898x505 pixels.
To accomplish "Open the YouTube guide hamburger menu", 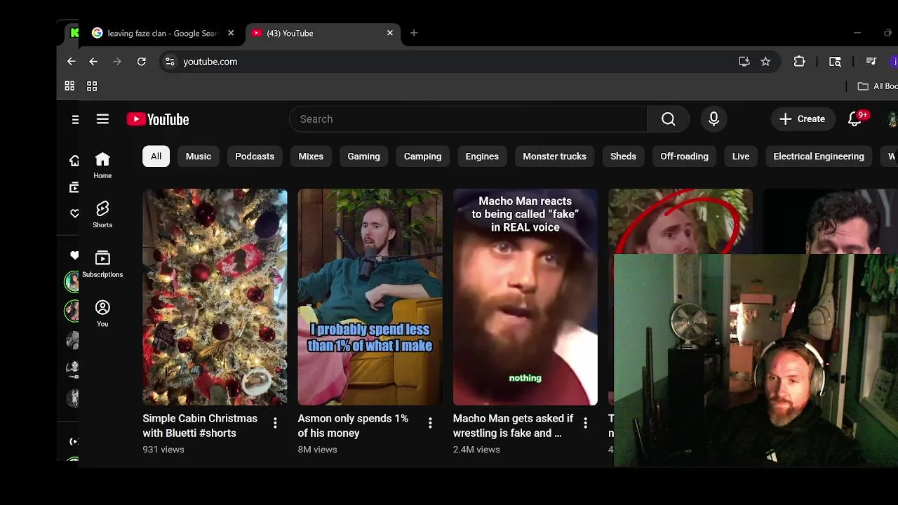I will tap(102, 119).
